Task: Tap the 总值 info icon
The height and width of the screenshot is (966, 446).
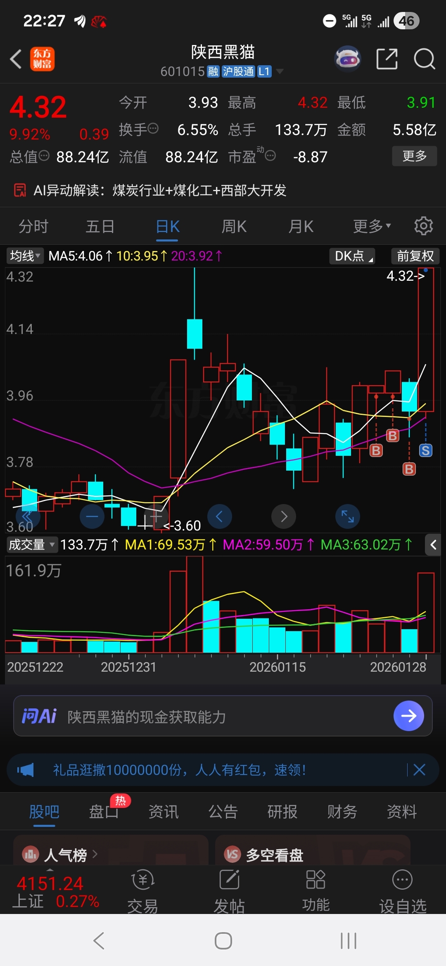Action: (x=44, y=156)
